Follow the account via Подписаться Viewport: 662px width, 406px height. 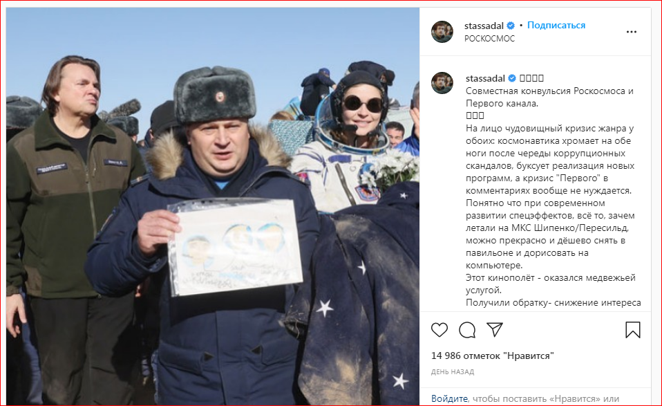tap(556, 26)
